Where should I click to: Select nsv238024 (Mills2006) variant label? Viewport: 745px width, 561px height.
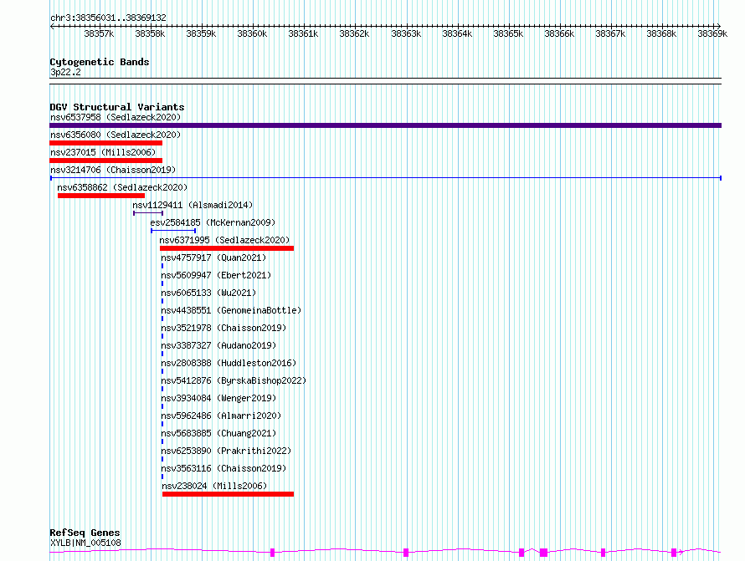[x=215, y=486]
